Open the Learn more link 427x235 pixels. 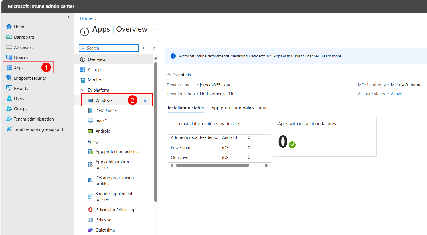point(331,56)
